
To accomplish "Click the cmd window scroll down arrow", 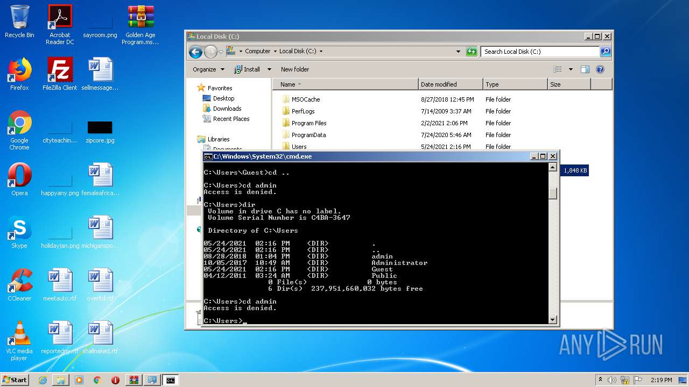I will (552, 320).
